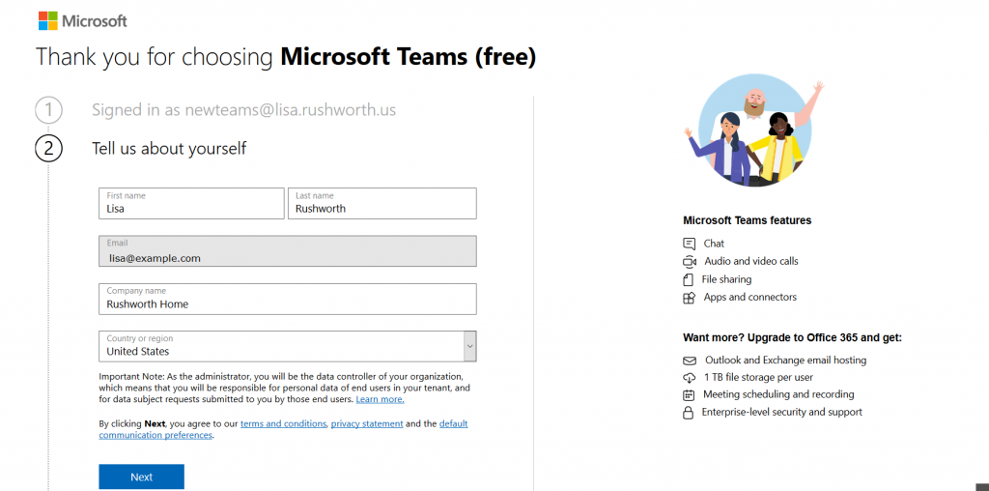Click the Enterprise-level security lock icon
This screenshot has width=989, height=491.
[x=688, y=413]
